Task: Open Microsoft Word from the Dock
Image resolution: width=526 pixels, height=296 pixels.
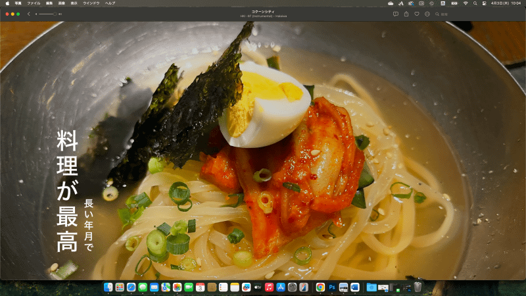Action: pos(355,287)
